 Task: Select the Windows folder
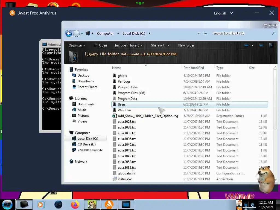coord(189,110)
